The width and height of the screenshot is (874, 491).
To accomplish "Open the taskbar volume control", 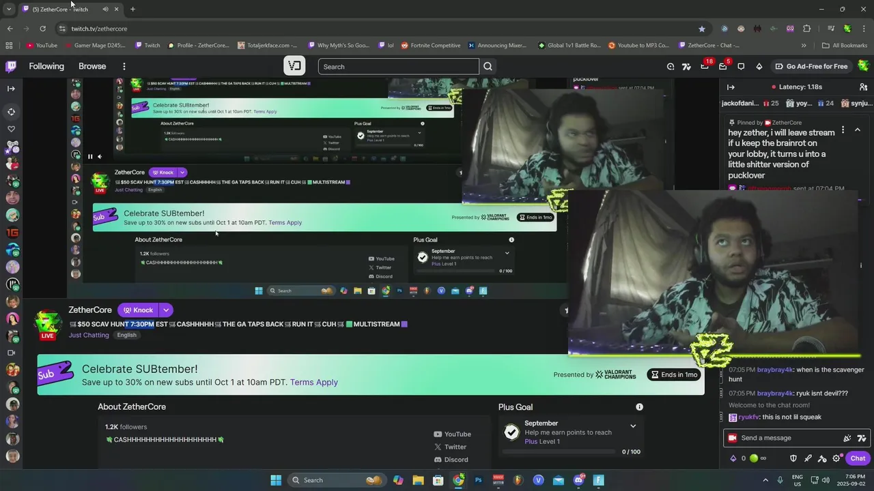I will [826, 480].
